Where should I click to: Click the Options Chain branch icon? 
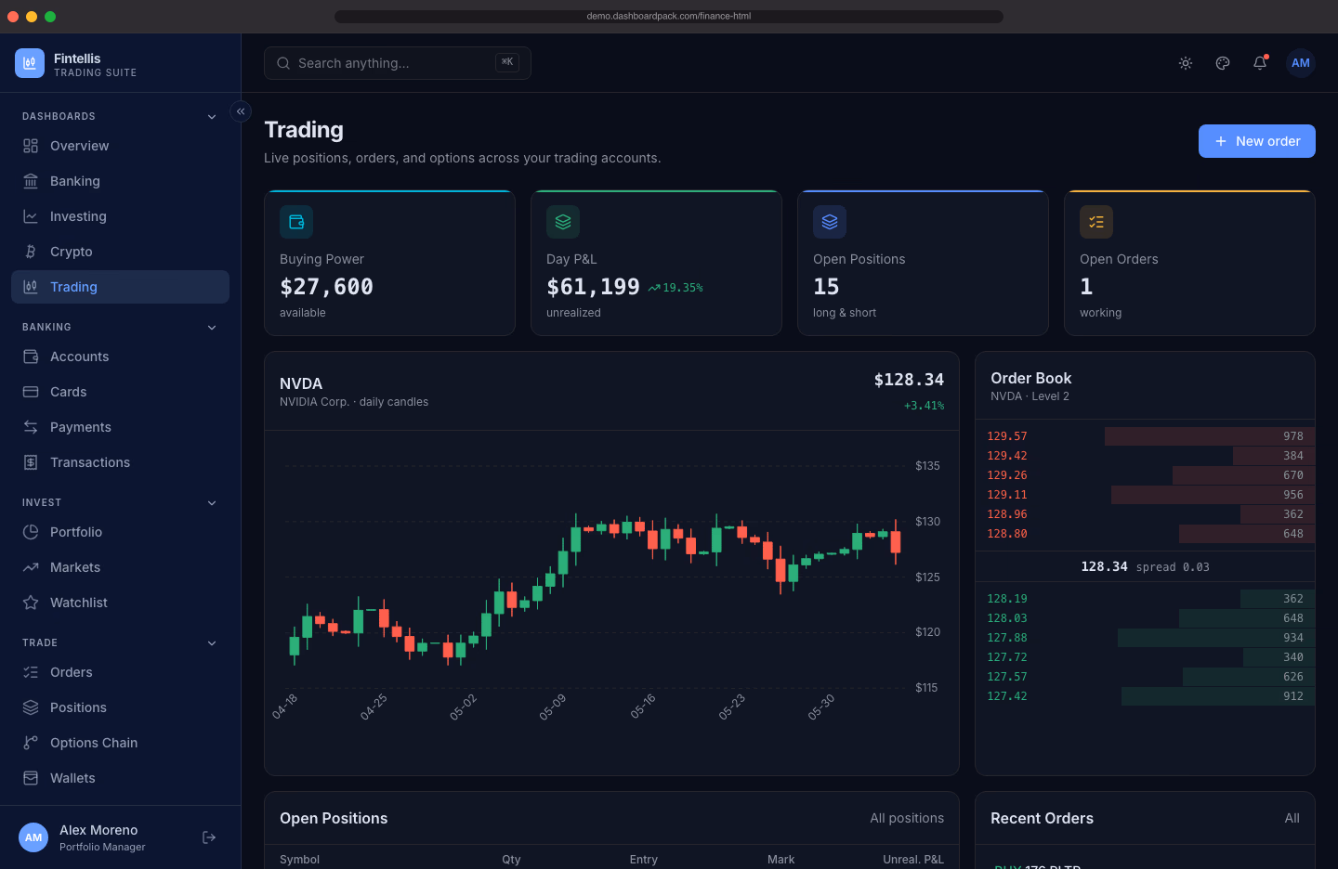[x=31, y=743]
